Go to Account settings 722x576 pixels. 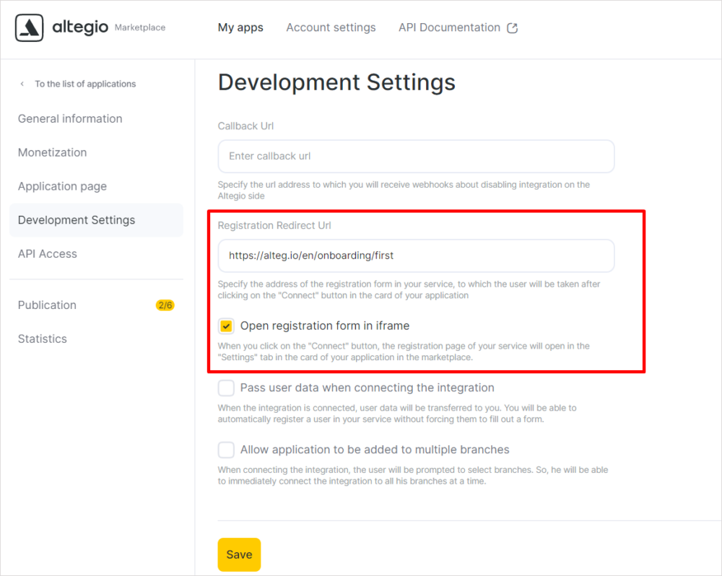(x=331, y=27)
